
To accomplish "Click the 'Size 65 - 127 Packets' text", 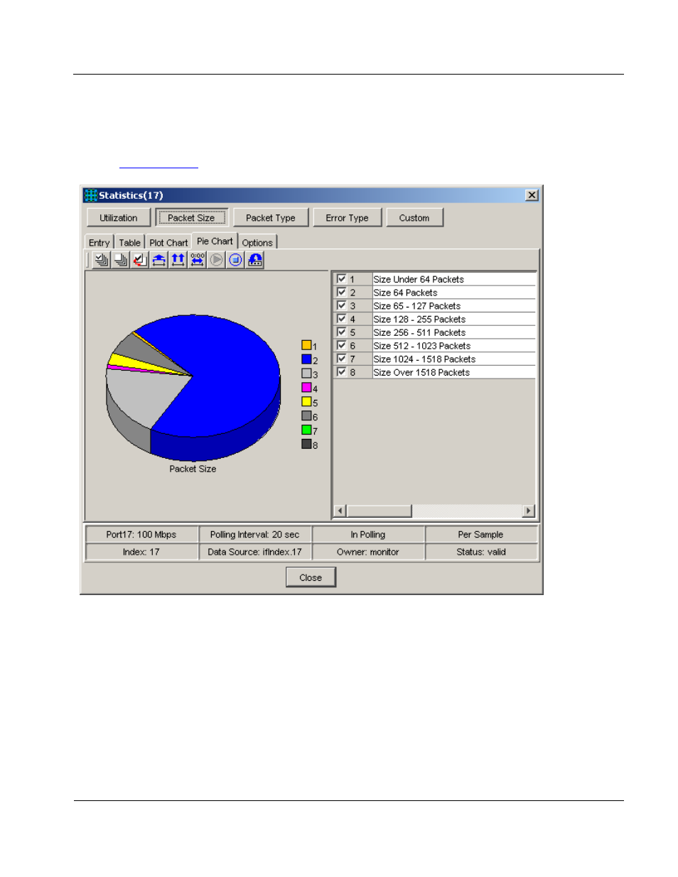I will coord(417,306).
